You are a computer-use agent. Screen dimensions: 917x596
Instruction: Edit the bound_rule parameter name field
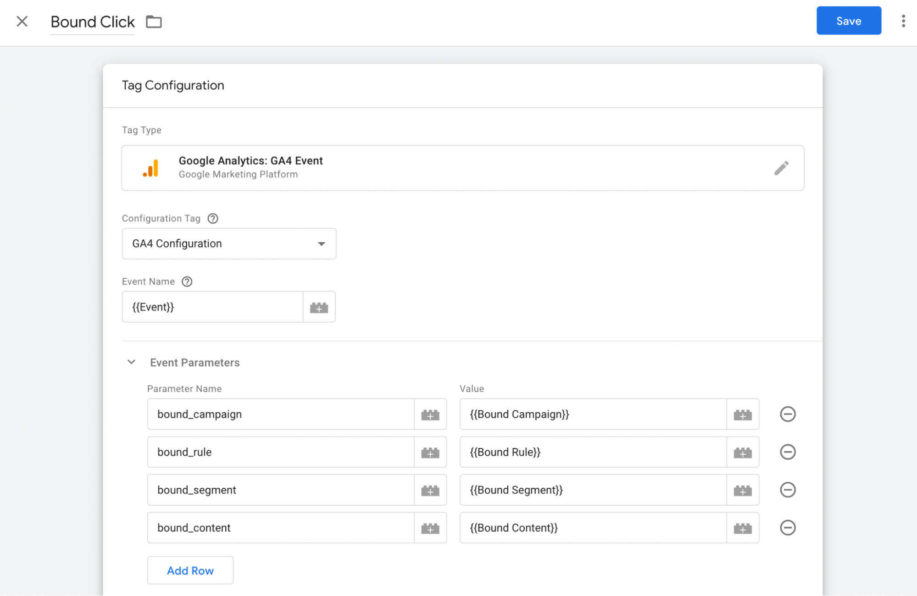[x=281, y=453]
